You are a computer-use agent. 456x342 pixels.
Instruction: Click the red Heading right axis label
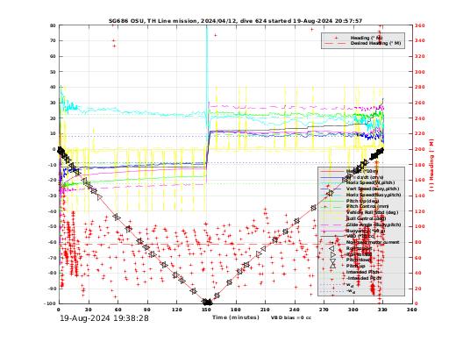(x=431, y=166)
